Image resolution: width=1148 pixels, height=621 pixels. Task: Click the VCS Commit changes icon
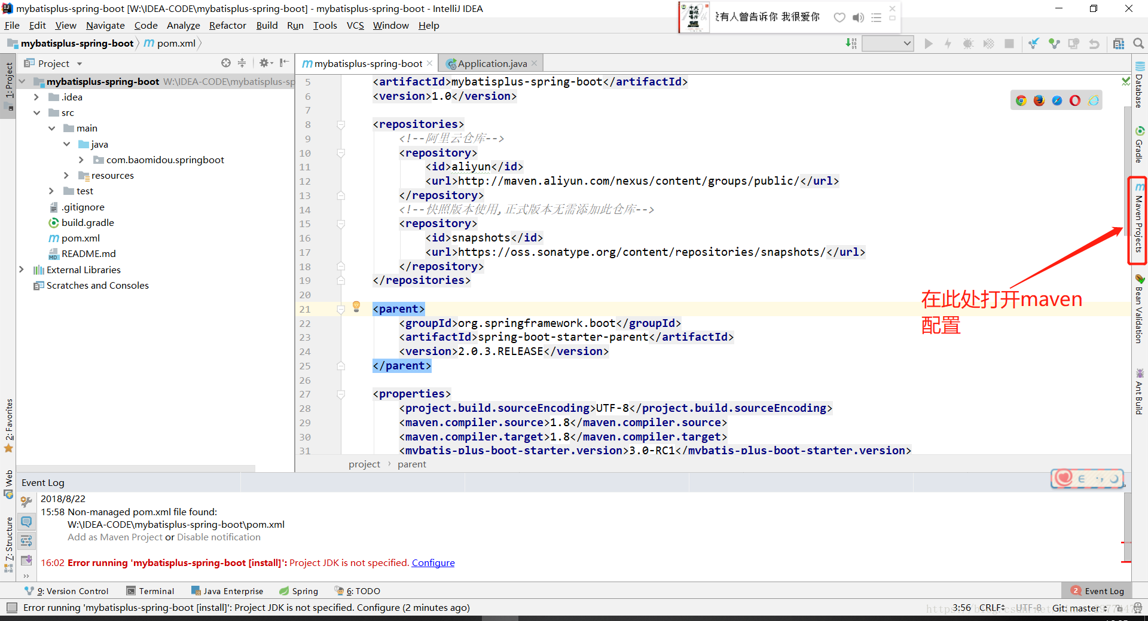[x=1054, y=44]
